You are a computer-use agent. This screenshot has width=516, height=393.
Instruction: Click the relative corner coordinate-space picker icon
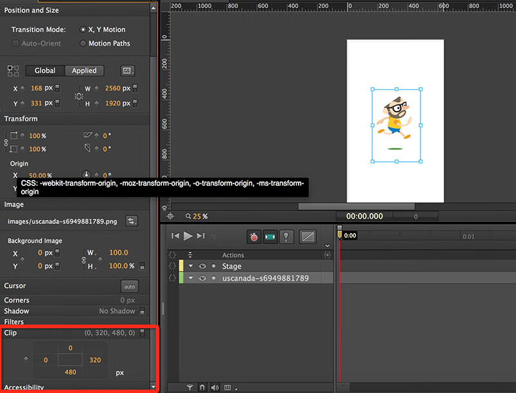13,71
